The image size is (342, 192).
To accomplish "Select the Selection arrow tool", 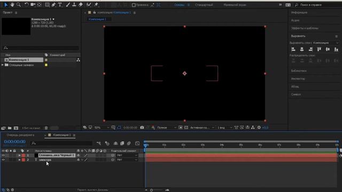I will [6, 5].
